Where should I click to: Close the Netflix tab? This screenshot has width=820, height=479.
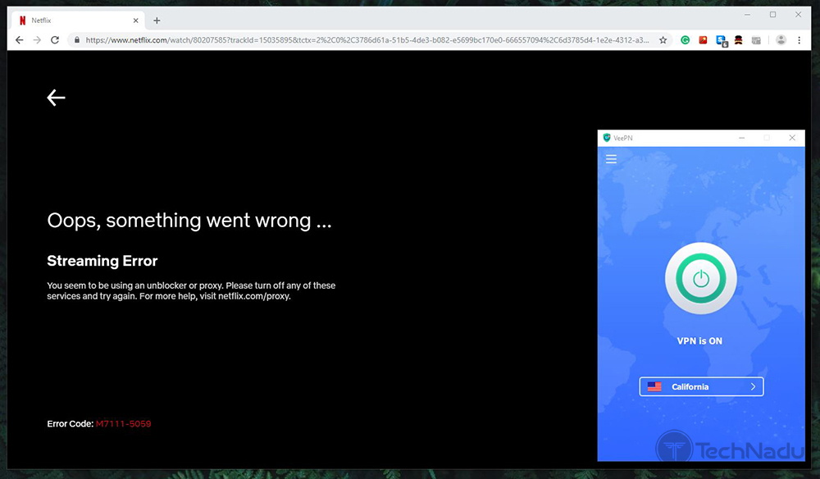[135, 21]
